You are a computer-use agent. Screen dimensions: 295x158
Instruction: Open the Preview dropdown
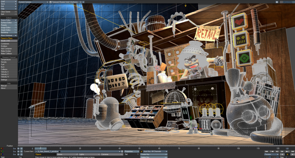pos(271,154)
